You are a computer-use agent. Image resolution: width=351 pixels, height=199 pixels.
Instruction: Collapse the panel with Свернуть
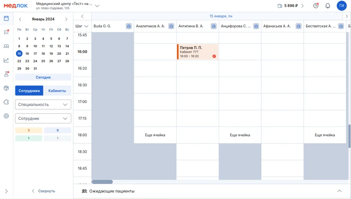click(x=43, y=191)
